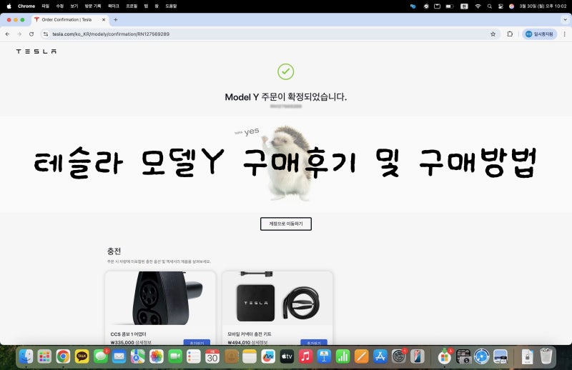Screen dimensions: 572x370
Task: Open 상세정보 link for CCS adapter
Action: [143, 343]
